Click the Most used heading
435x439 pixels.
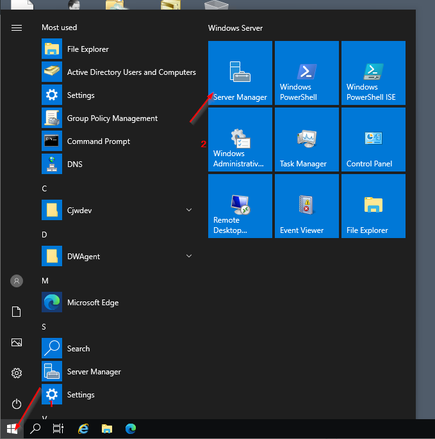(x=59, y=28)
